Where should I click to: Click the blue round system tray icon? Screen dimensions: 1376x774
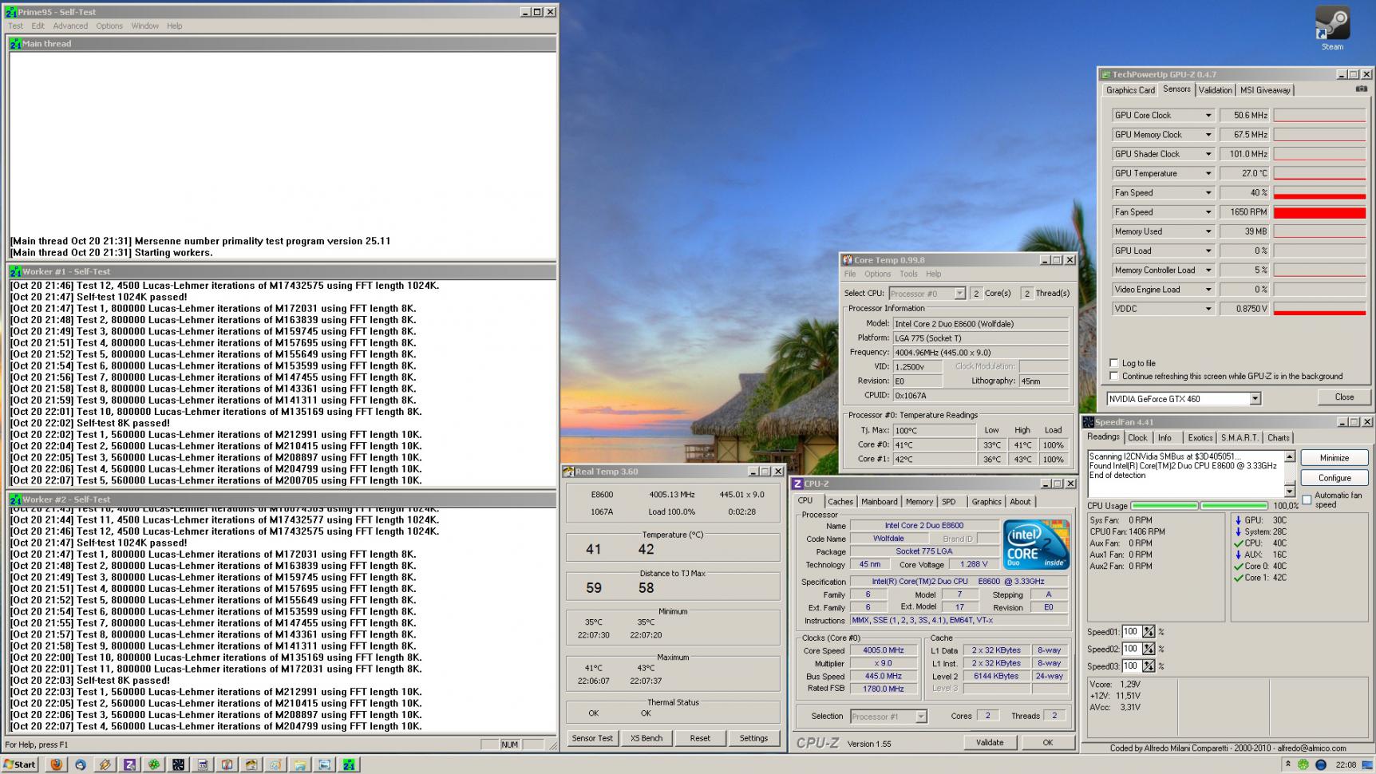point(1321,764)
